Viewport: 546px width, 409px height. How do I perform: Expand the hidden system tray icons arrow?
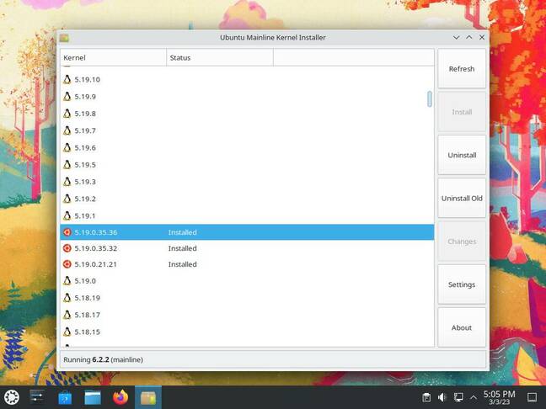click(474, 397)
